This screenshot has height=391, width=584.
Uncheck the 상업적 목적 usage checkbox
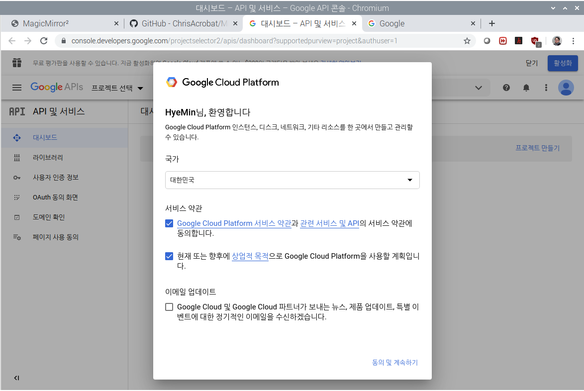pyautogui.click(x=169, y=256)
